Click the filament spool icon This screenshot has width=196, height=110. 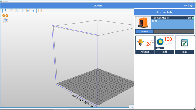(x=160, y=42)
